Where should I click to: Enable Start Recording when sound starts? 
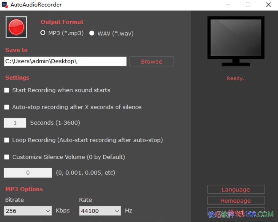[x=7, y=90]
